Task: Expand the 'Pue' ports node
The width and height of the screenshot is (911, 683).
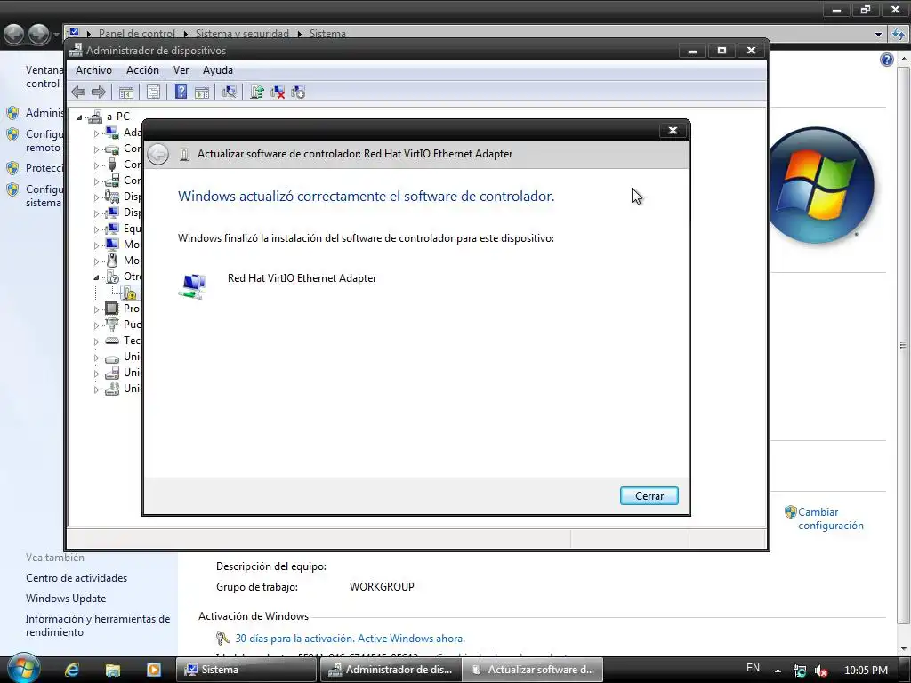Action: 96,325
